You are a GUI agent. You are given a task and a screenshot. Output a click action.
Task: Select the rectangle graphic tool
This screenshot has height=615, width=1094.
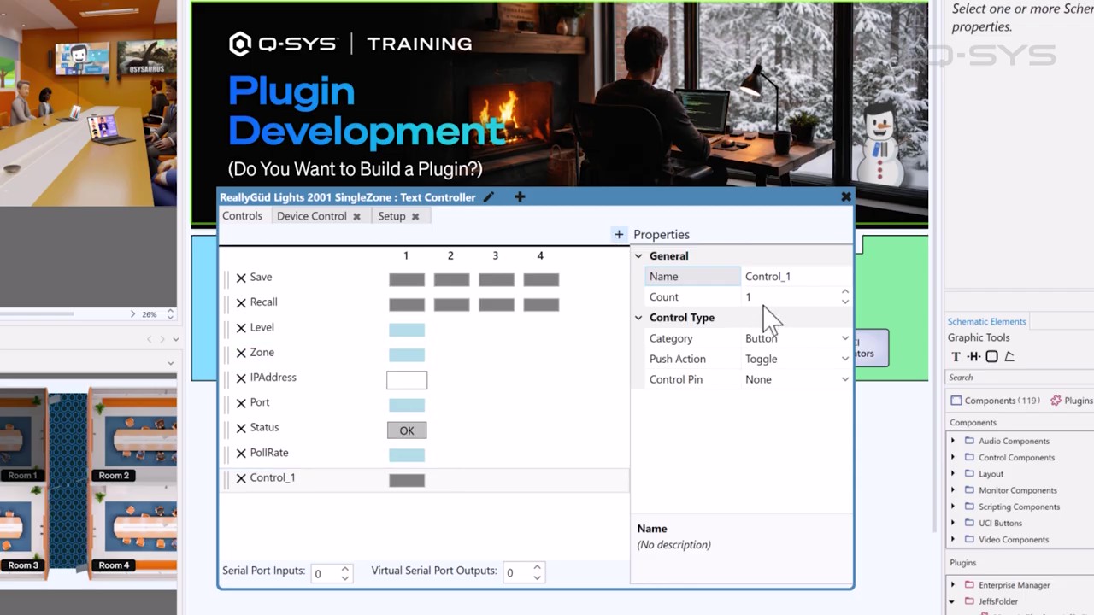991,356
